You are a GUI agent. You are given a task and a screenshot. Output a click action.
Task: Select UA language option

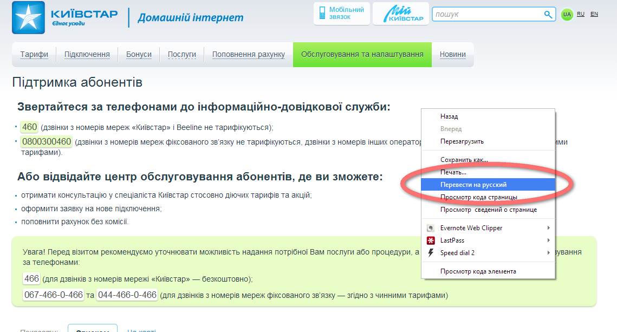pyautogui.click(x=567, y=15)
